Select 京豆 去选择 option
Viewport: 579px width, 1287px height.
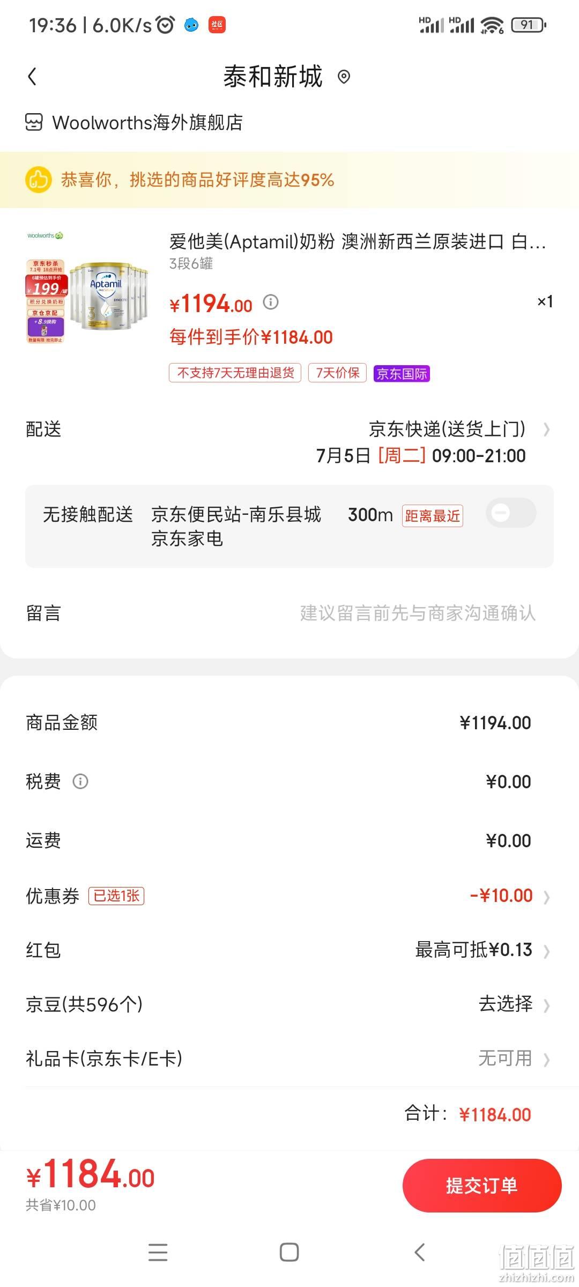pyautogui.click(x=506, y=1004)
